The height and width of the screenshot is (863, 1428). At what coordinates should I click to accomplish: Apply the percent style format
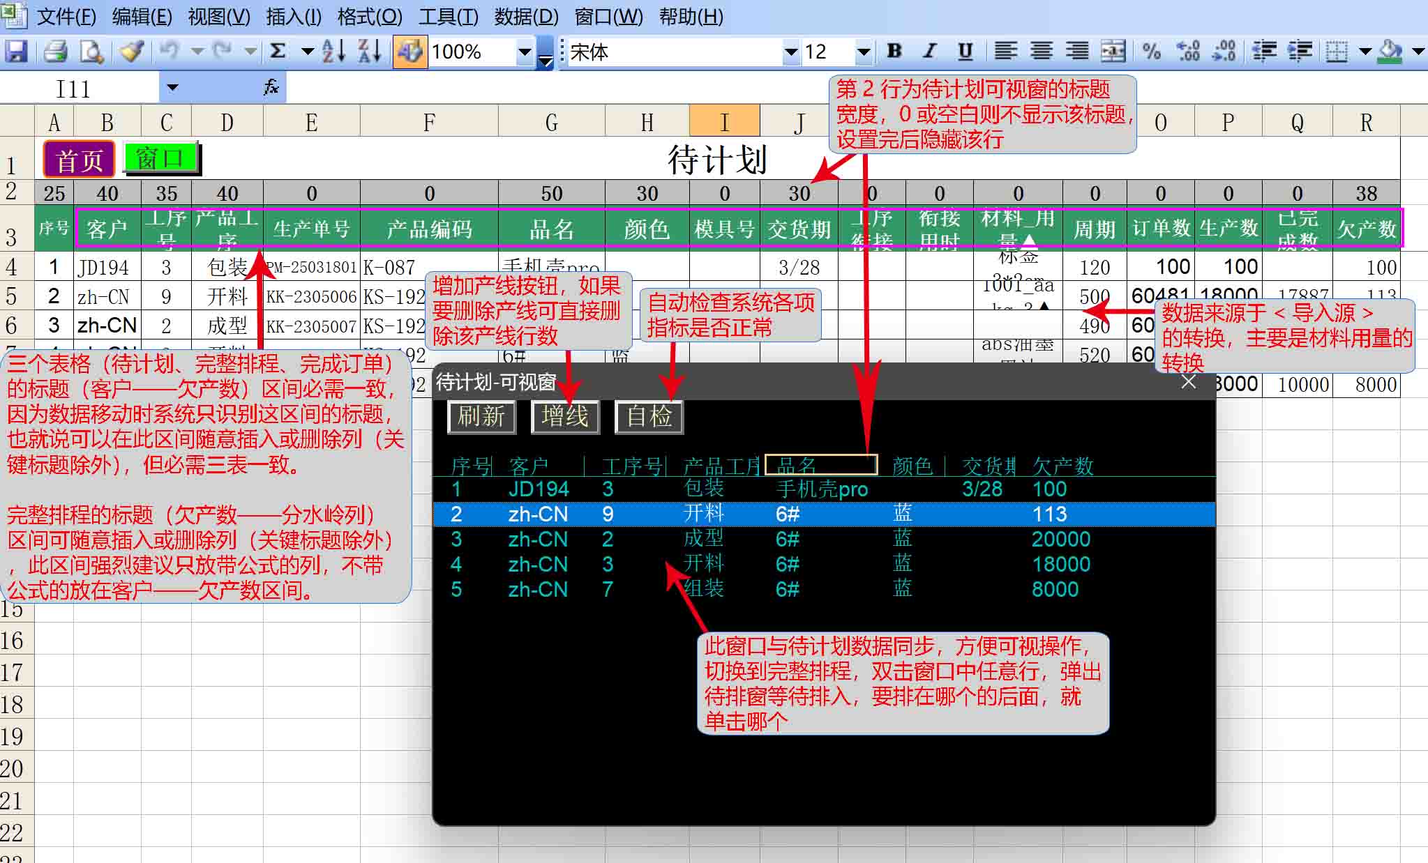click(1151, 51)
